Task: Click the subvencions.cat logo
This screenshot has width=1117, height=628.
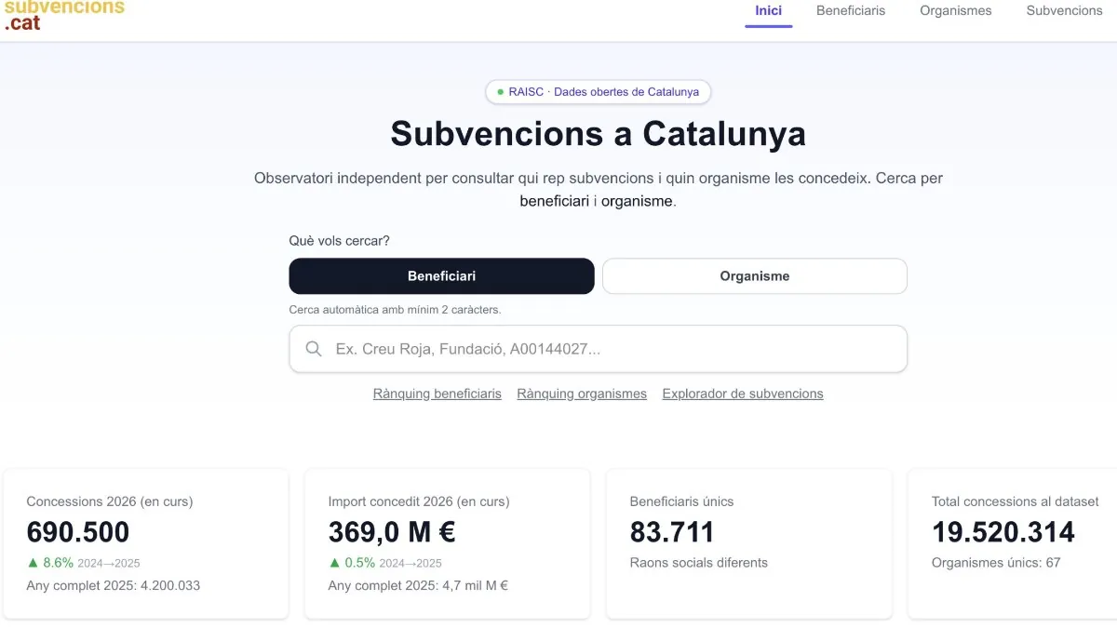Action: [61, 15]
